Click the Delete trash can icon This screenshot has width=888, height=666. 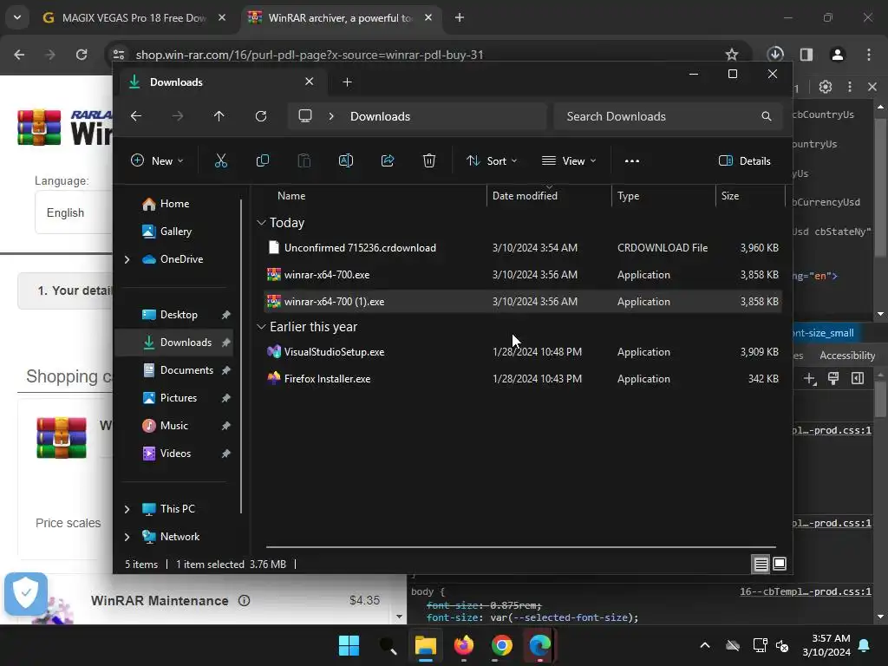tap(429, 160)
